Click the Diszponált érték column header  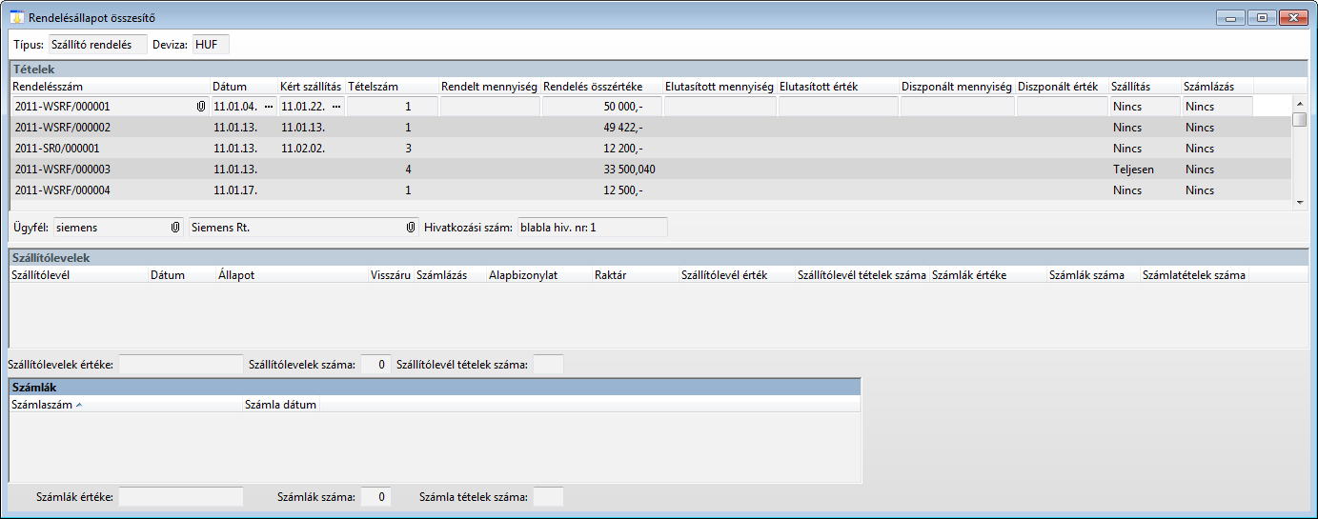pos(1062,87)
